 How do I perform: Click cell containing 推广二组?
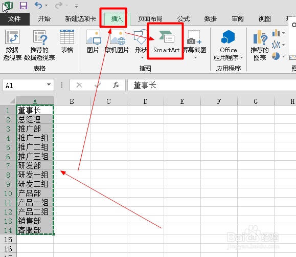click(35, 147)
